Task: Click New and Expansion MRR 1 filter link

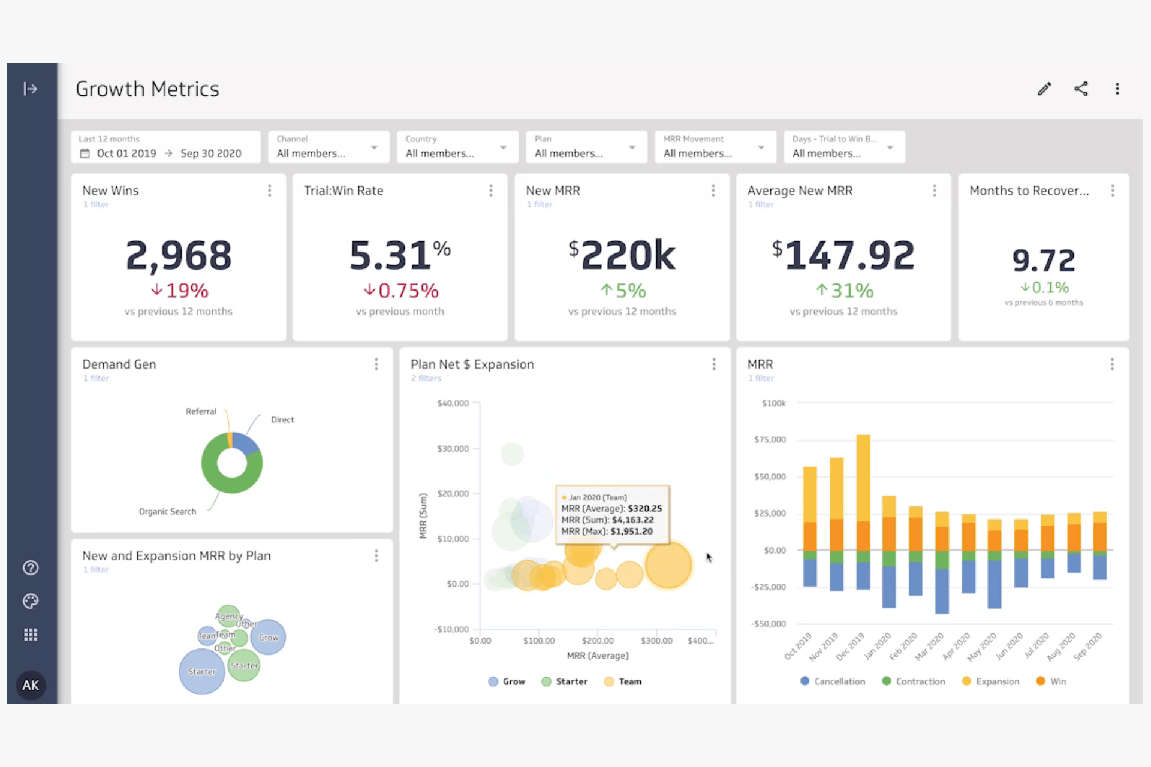Action: pos(96,570)
